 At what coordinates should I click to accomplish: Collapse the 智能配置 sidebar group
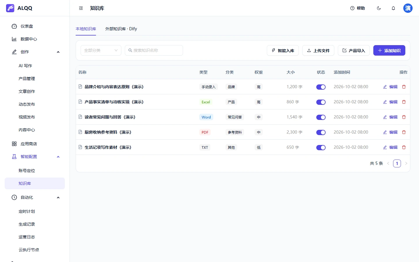tap(35, 157)
